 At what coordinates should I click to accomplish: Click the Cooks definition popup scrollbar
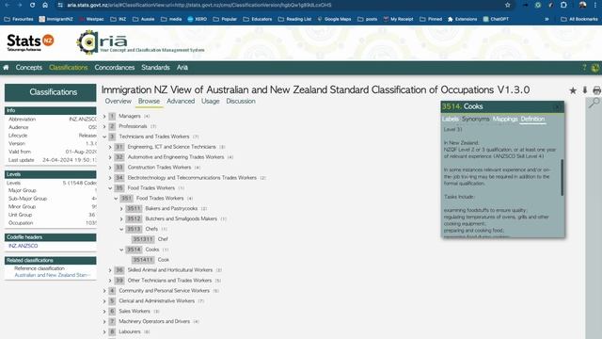point(562,178)
